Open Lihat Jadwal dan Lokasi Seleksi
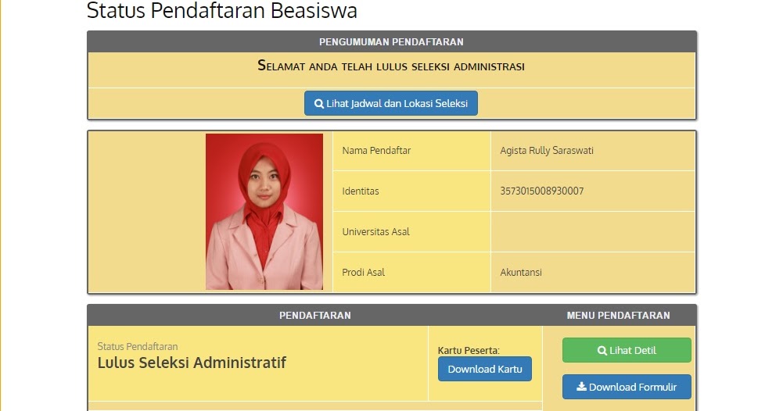 pos(391,103)
